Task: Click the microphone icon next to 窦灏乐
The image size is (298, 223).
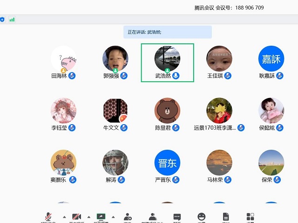Action: (x=73, y=180)
